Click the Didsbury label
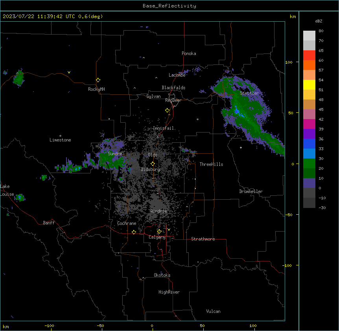Screen dimensions: 339x331 (x=151, y=169)
